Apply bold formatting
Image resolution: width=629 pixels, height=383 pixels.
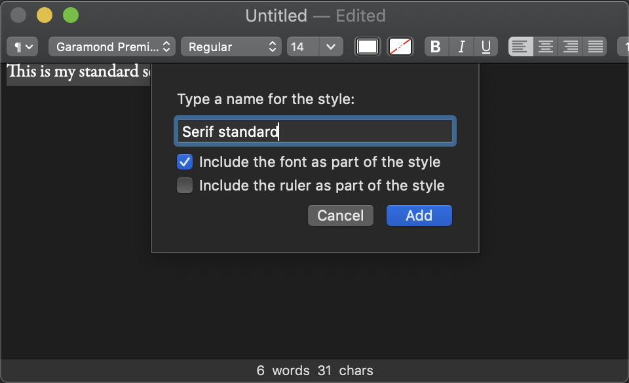(x=435, y=46)
